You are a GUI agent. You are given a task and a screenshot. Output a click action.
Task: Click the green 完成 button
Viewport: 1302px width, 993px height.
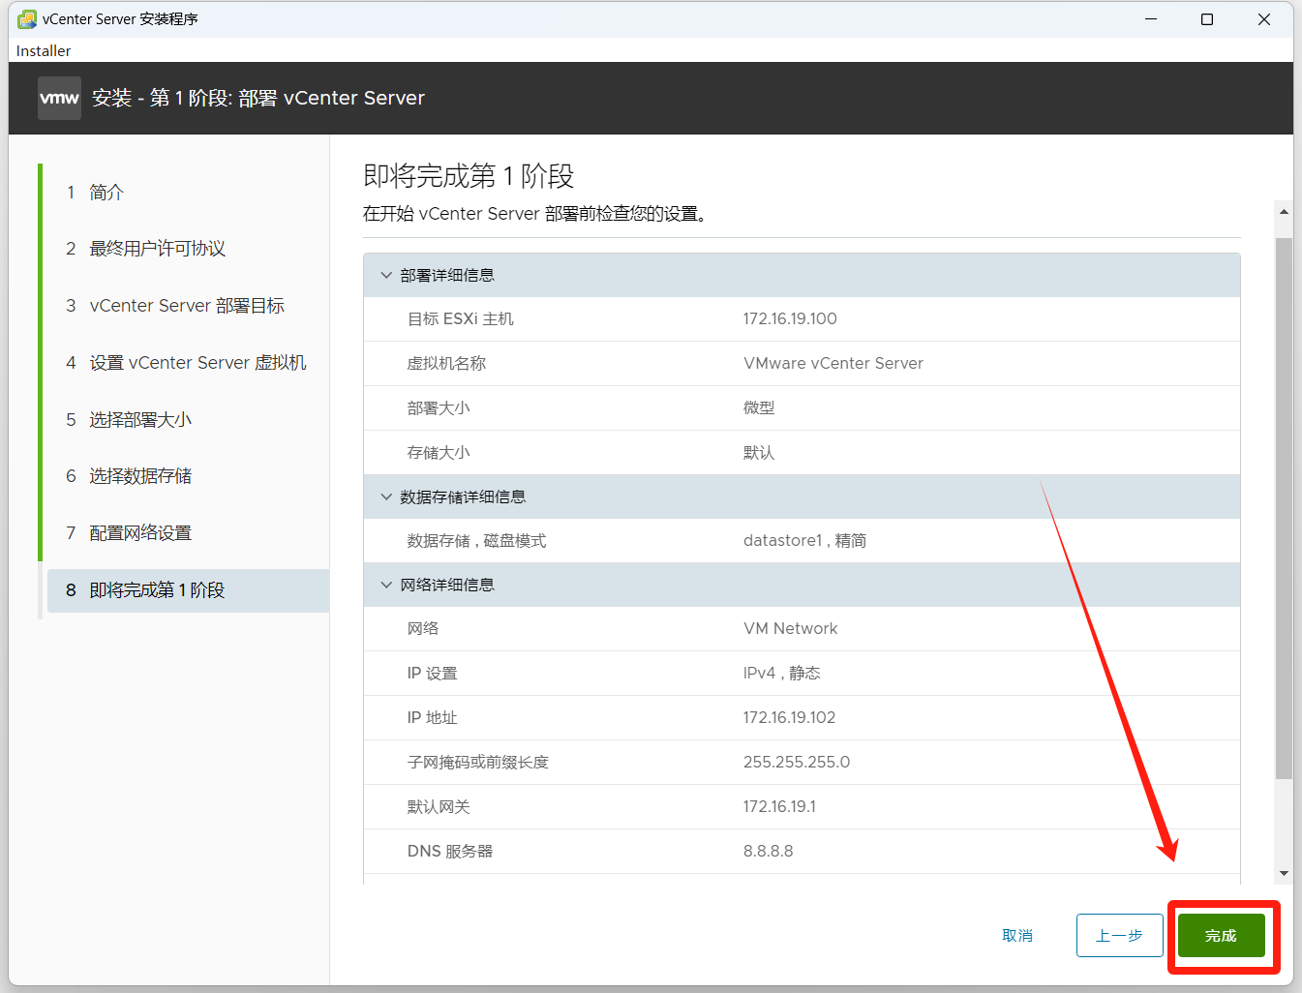pos(1221,936)
